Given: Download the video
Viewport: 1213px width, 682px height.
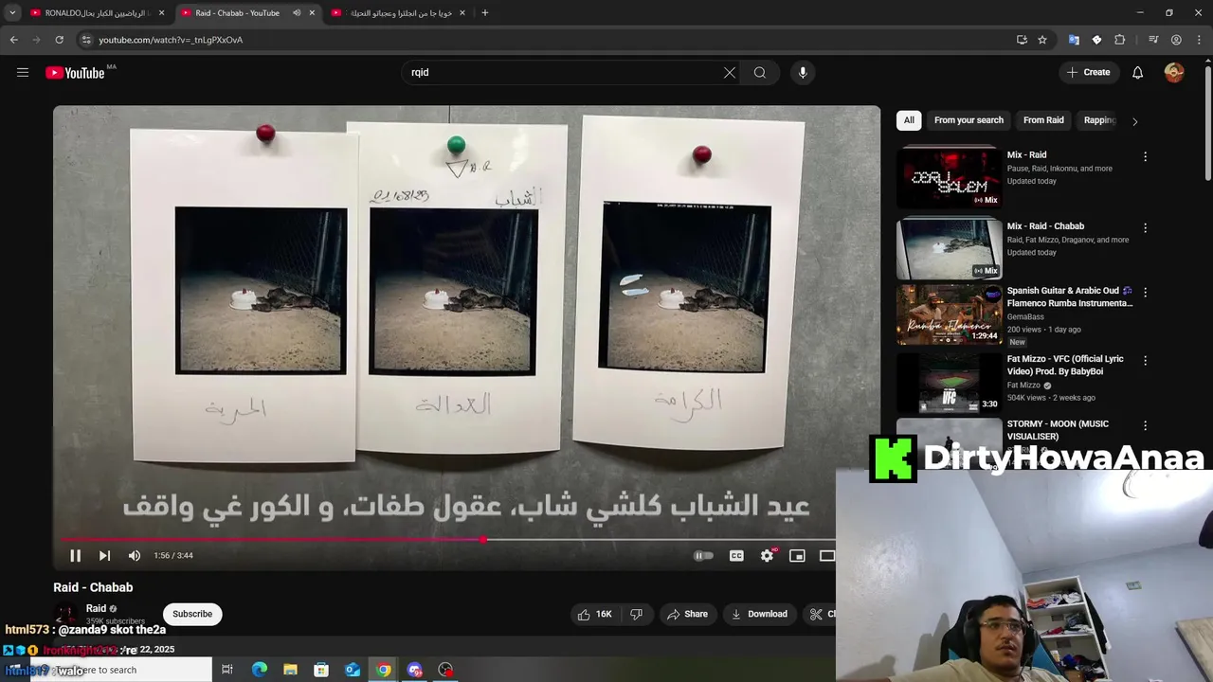Looking at the screenshot, I should tap(759, 614).
